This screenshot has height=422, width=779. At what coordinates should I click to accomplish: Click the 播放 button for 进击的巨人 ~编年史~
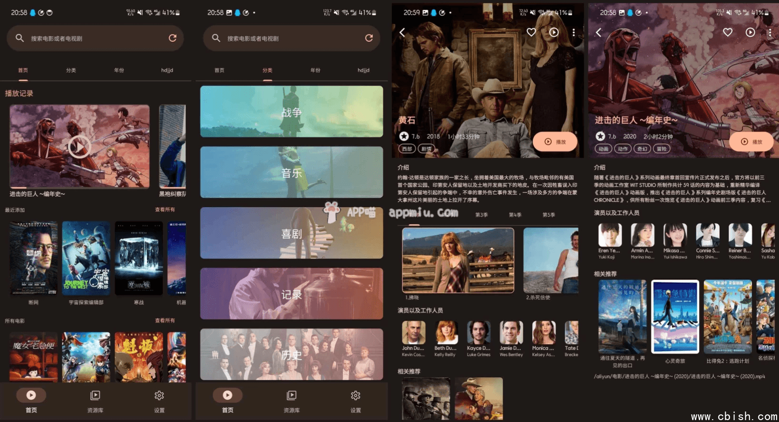point(751,142)
